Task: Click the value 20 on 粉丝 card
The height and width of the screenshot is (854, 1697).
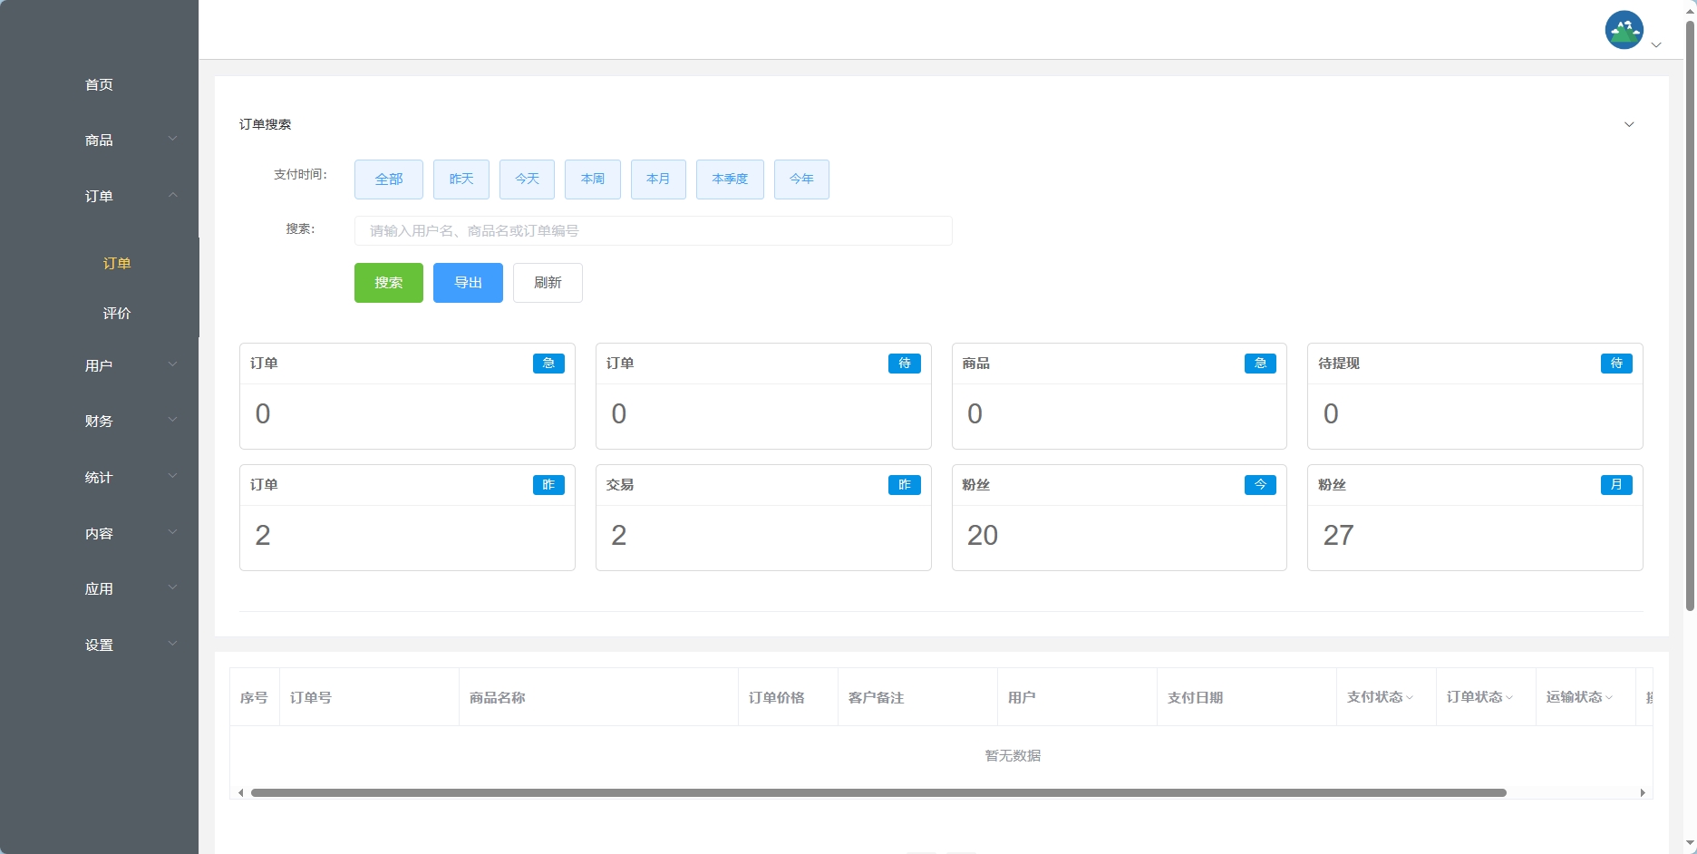Action: click(x=983, y=536)
